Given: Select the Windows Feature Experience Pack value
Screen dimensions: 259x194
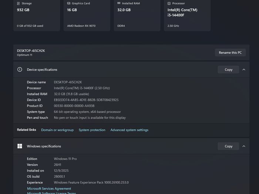Looking at the screenshot, I should (91, 183).
